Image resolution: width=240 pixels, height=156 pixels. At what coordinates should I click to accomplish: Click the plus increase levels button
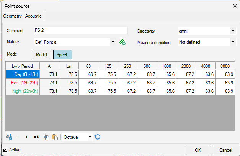[x=26, y=137]
